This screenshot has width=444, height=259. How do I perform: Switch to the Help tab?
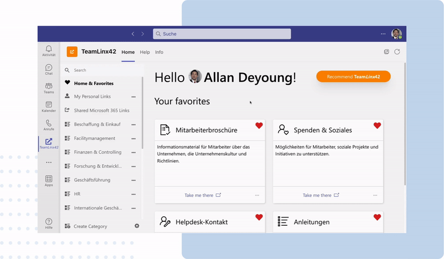point(145,52)
